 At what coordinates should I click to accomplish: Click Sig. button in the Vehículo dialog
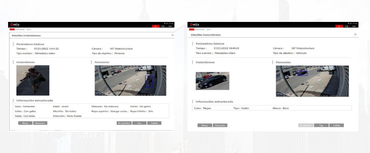coord(321,125)
